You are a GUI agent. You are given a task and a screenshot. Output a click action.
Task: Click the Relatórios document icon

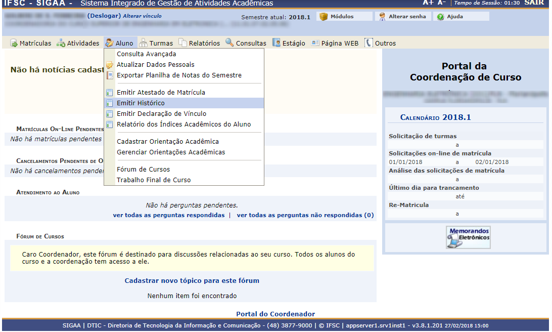pos(182,43)
